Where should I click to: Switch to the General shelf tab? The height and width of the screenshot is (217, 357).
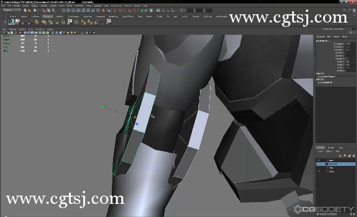[x=13, y=17]
